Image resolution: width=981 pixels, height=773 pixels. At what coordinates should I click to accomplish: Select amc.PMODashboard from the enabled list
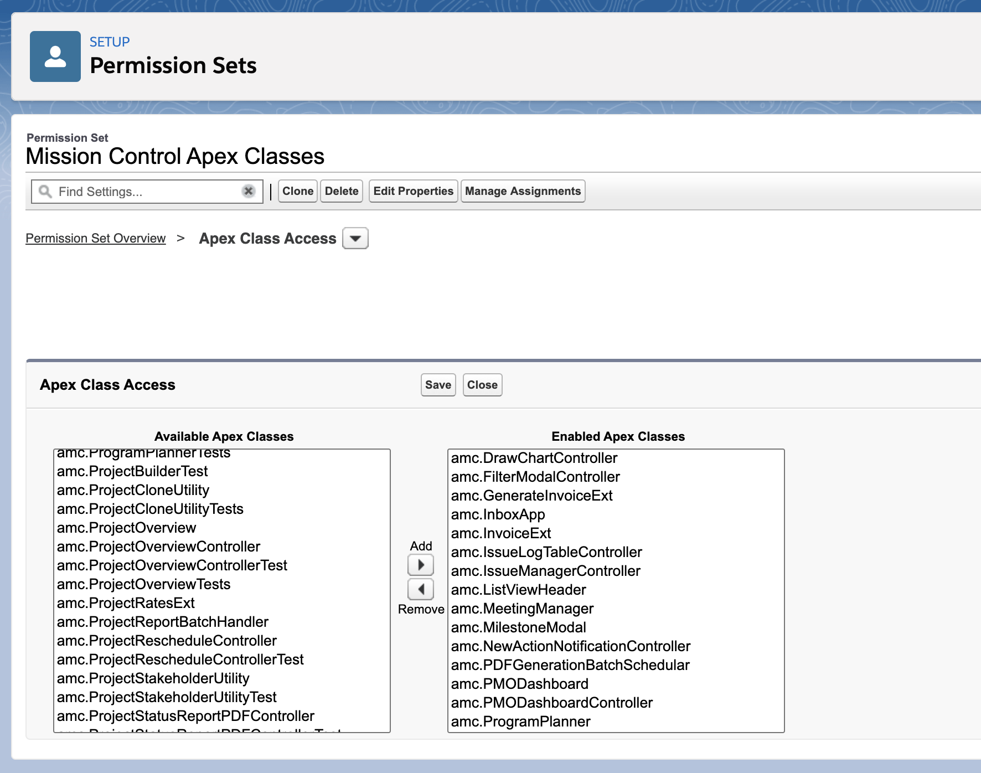pyautogui.click(x=519, y=684)
